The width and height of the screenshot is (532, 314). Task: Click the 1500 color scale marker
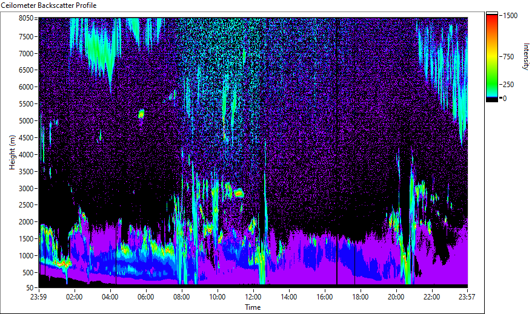510,16
